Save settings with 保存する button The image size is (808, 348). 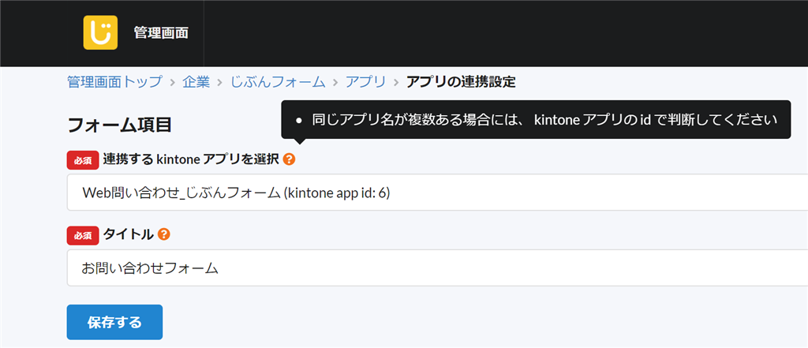point(114,322)
